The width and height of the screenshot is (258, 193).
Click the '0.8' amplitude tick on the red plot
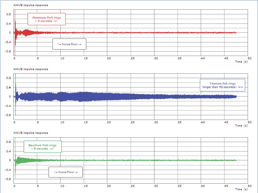pos(9,14)
